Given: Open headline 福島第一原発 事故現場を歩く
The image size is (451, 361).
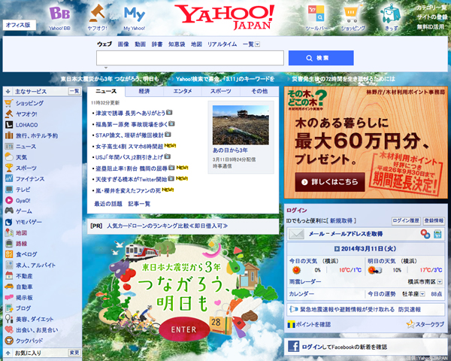Looking at the screenshot, I should pyautogui.click(x=132, y=124).
